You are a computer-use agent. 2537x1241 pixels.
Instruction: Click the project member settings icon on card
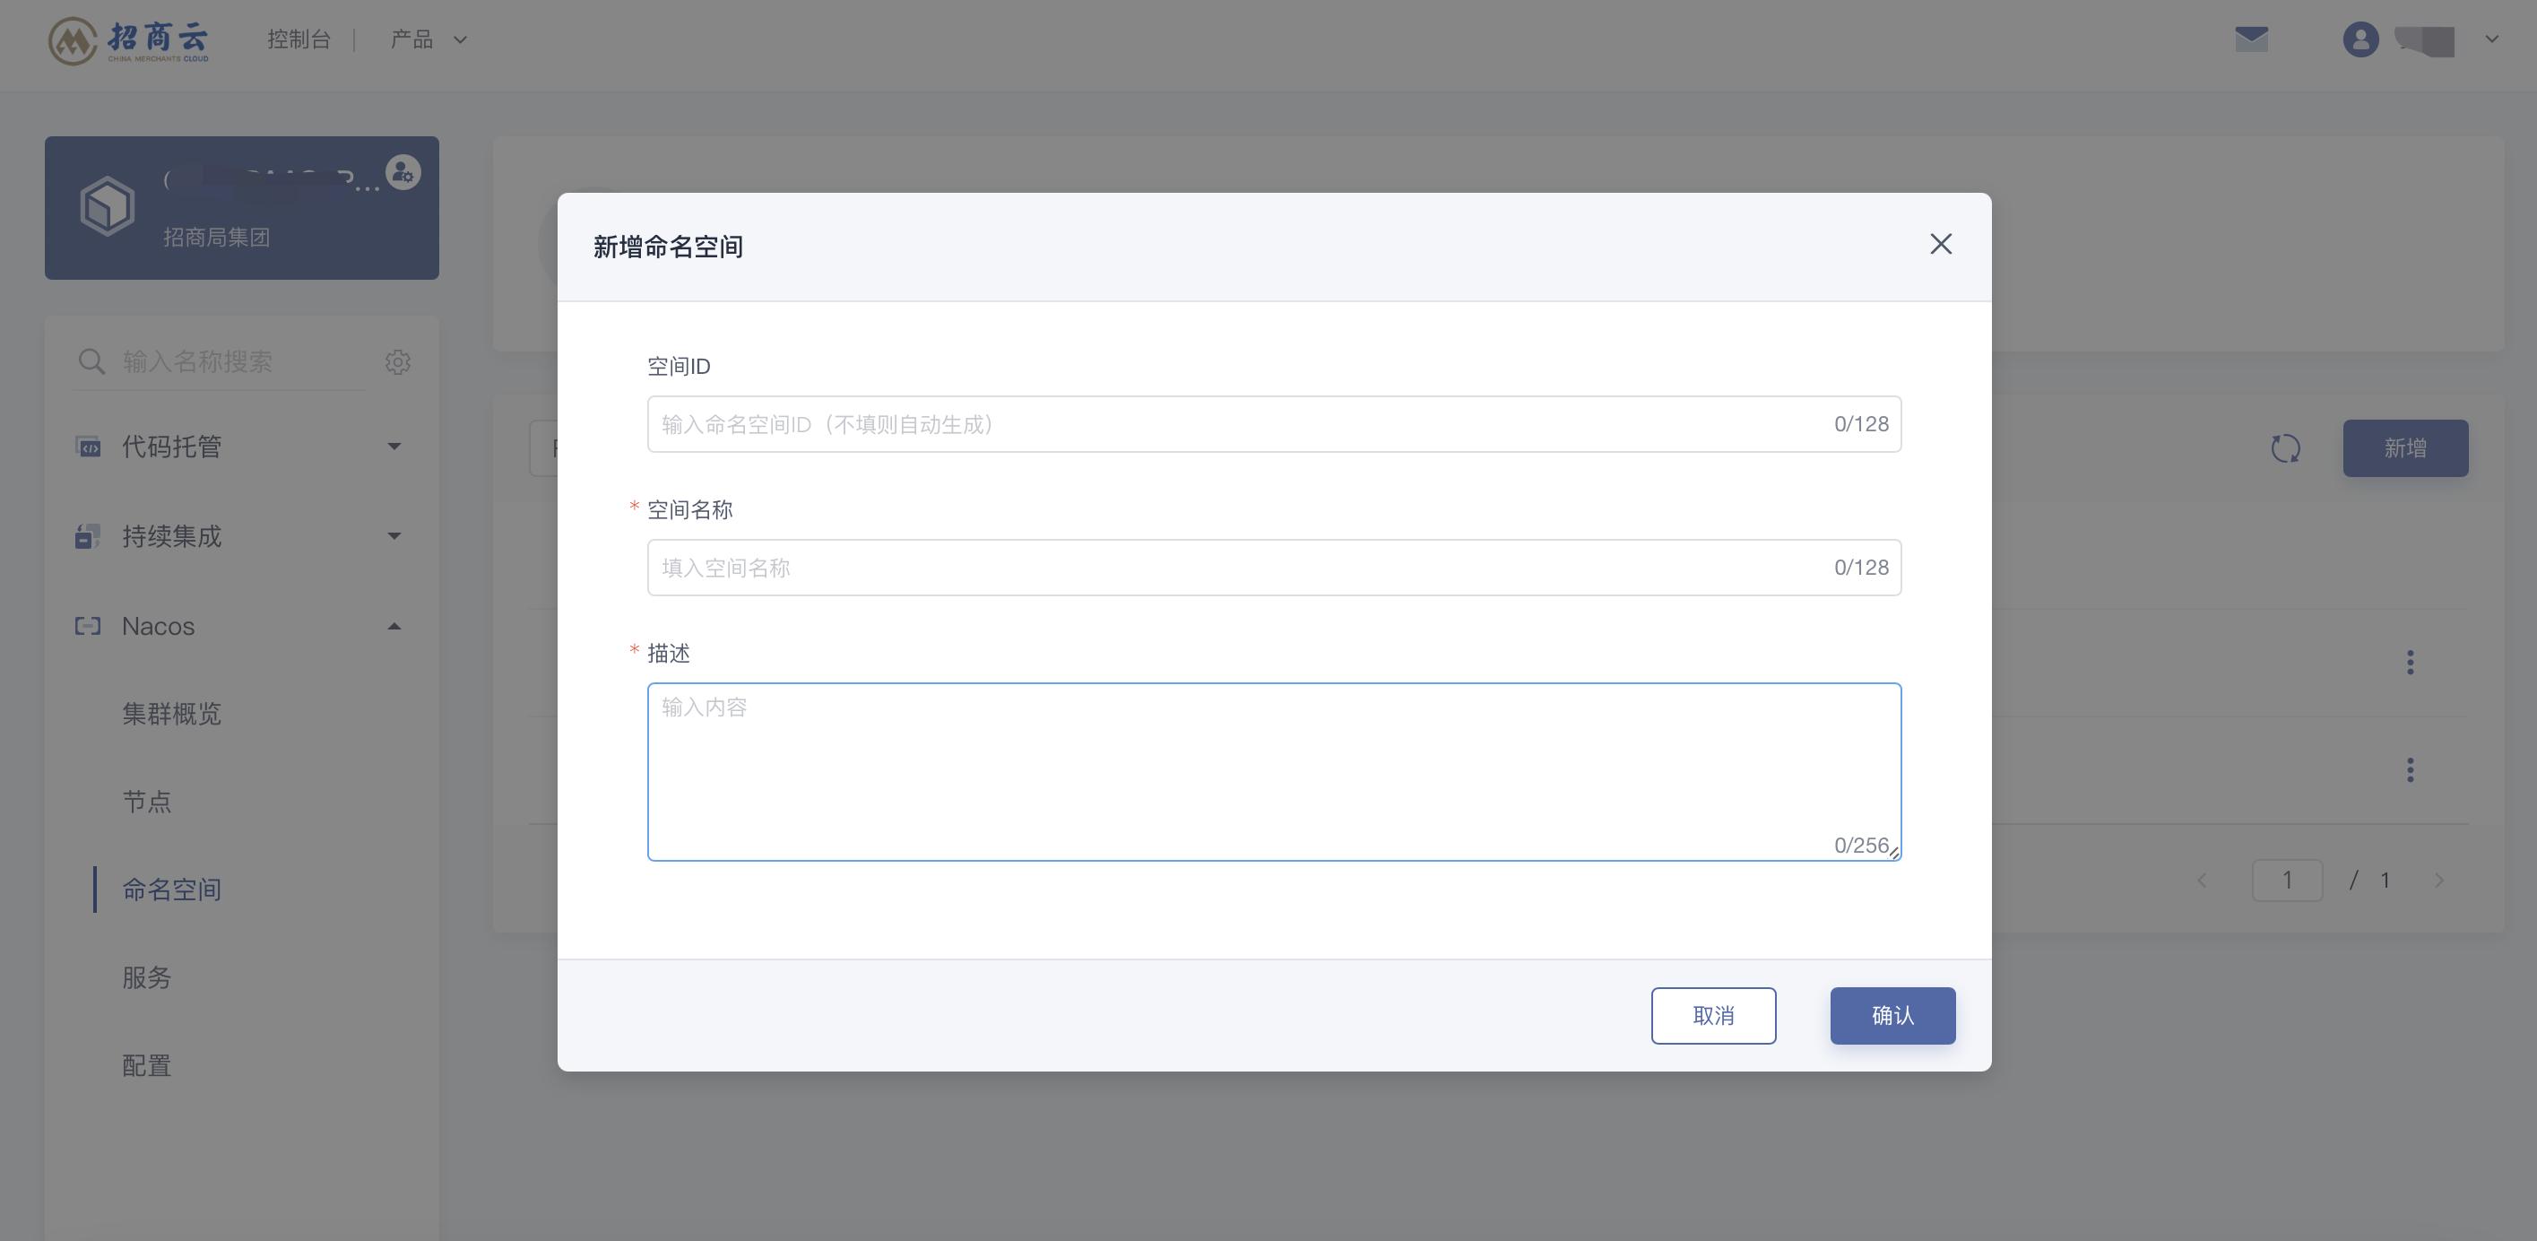(x=403, y=172)
